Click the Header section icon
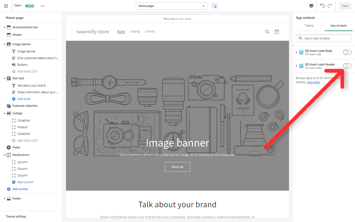The height and width of the screenshot is (222, 355). click(x=9, y=35)
